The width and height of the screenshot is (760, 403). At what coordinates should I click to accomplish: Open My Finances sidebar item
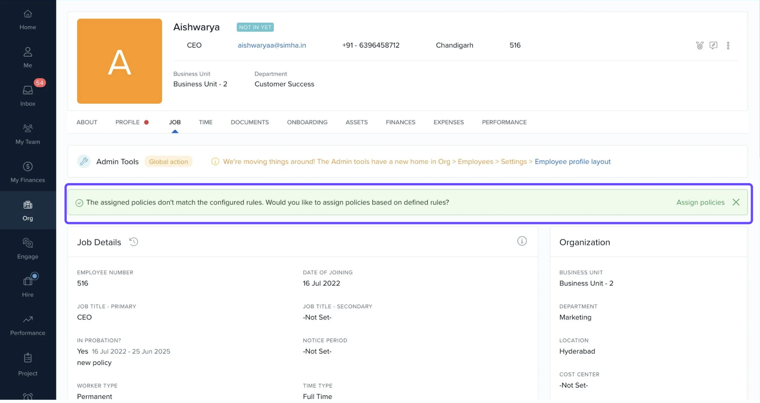[x=28, y=172]
